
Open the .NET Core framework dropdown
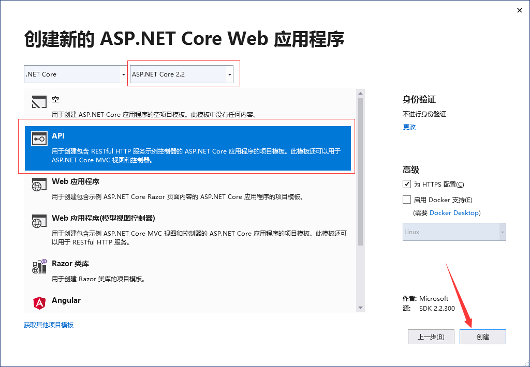click(x=76, y=74)
